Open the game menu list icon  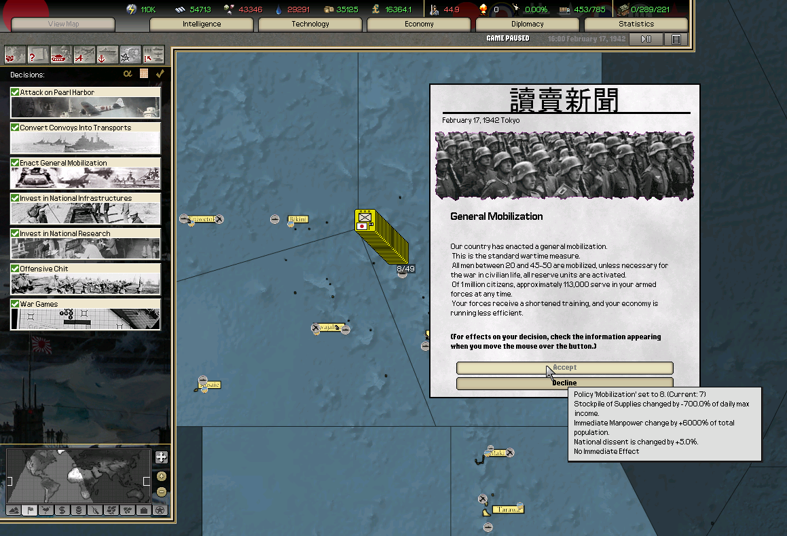click(676, 39)
